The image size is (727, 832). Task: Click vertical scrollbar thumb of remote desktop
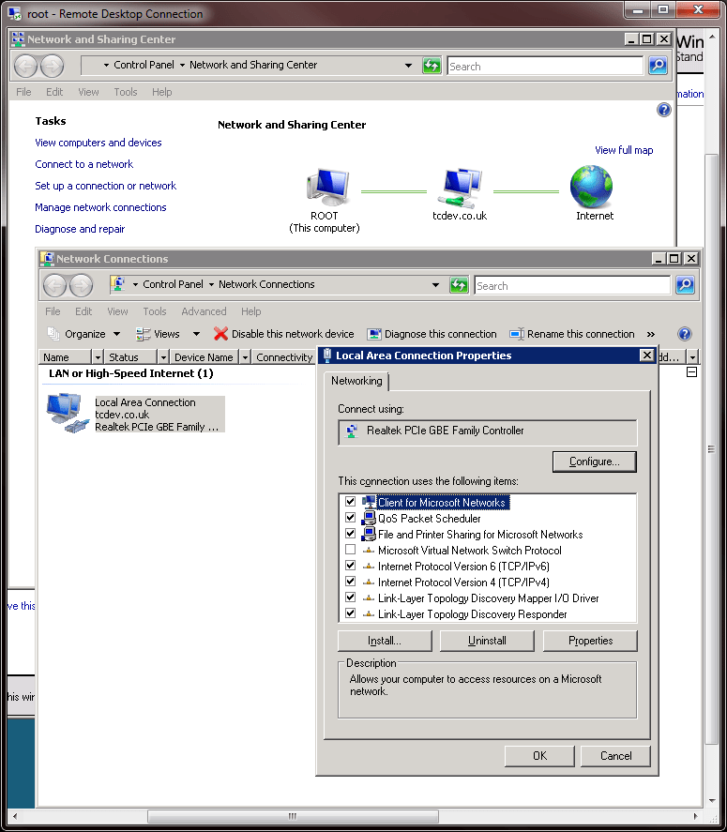click(x=711, y=449)
